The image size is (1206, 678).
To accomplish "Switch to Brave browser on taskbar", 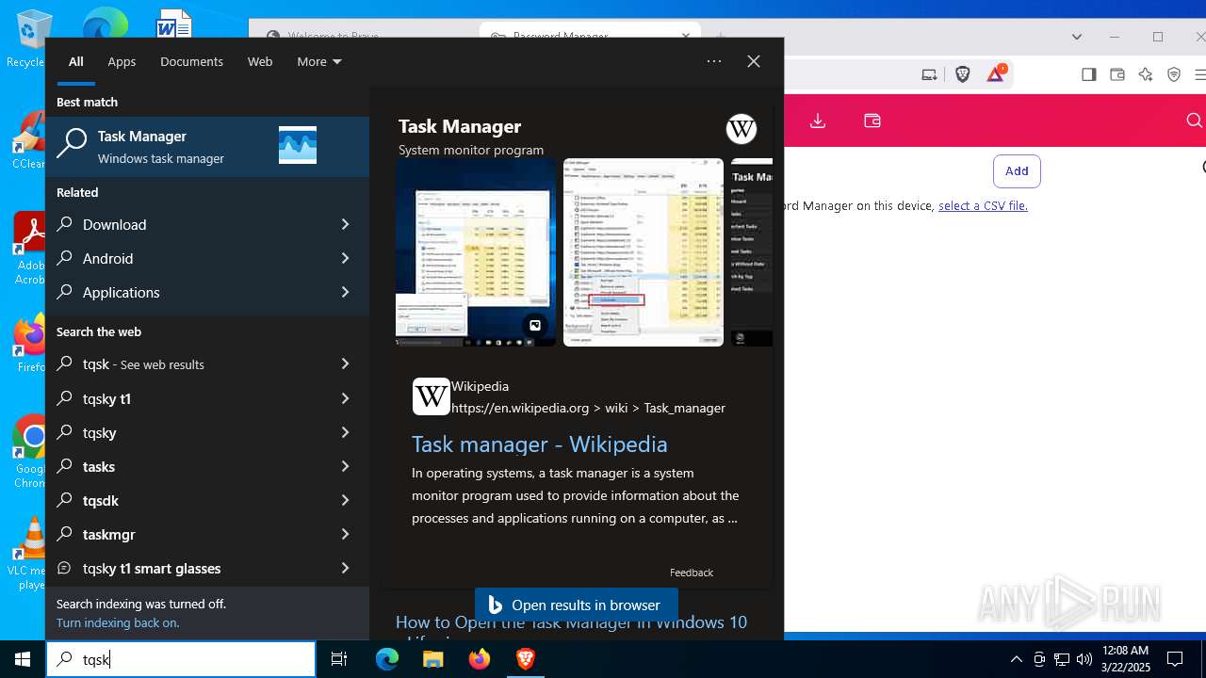I will click(525, 659).
